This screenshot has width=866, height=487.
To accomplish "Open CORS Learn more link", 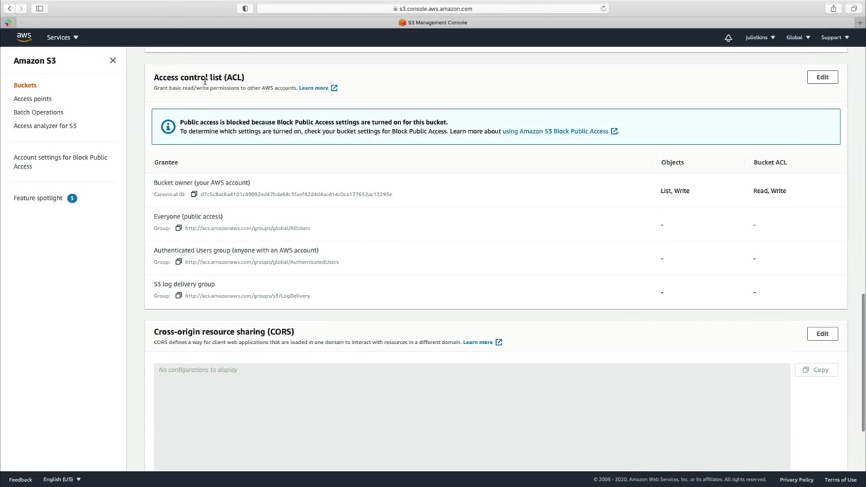I will (x=478, y=342).
